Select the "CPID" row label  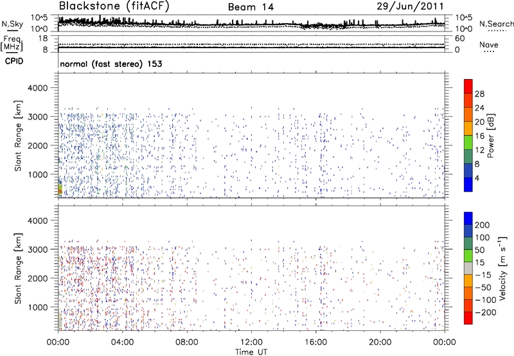[14, 61]
